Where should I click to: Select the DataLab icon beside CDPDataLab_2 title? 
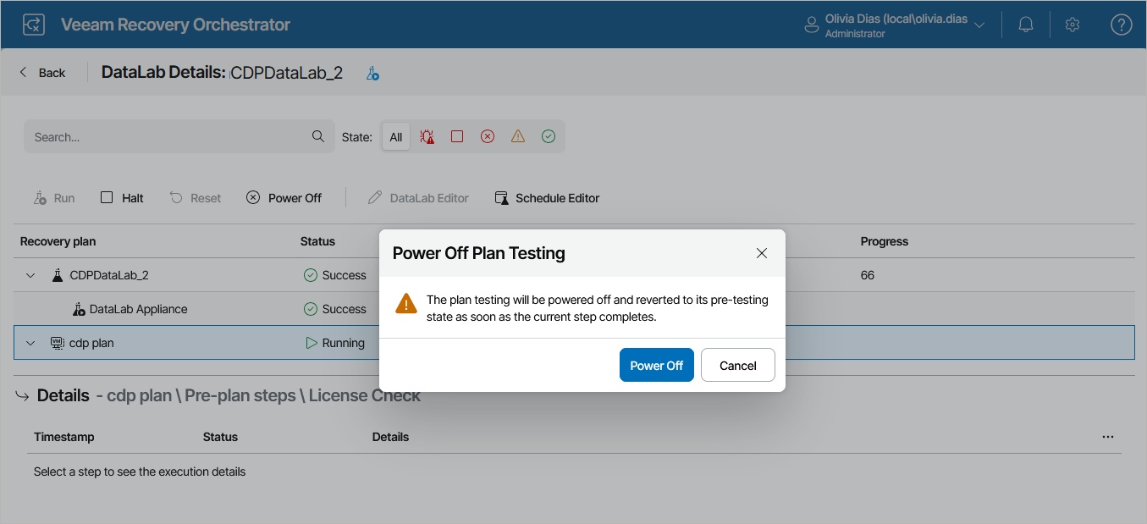pos(372,74)
